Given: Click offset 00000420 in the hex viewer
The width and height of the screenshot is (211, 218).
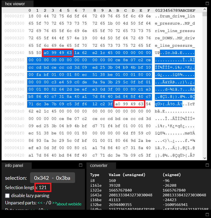Looking at the screenshot, I should pos(14,155).
